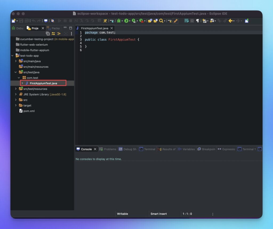Click the Use Step Filters icon
273x229 pixels.
pos(105,21)
